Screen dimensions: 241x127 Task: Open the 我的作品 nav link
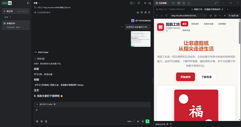coord(186,30)
